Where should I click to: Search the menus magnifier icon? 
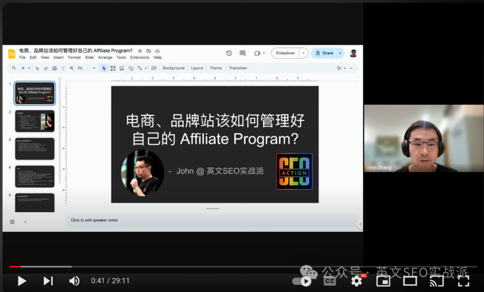(14, 68)
